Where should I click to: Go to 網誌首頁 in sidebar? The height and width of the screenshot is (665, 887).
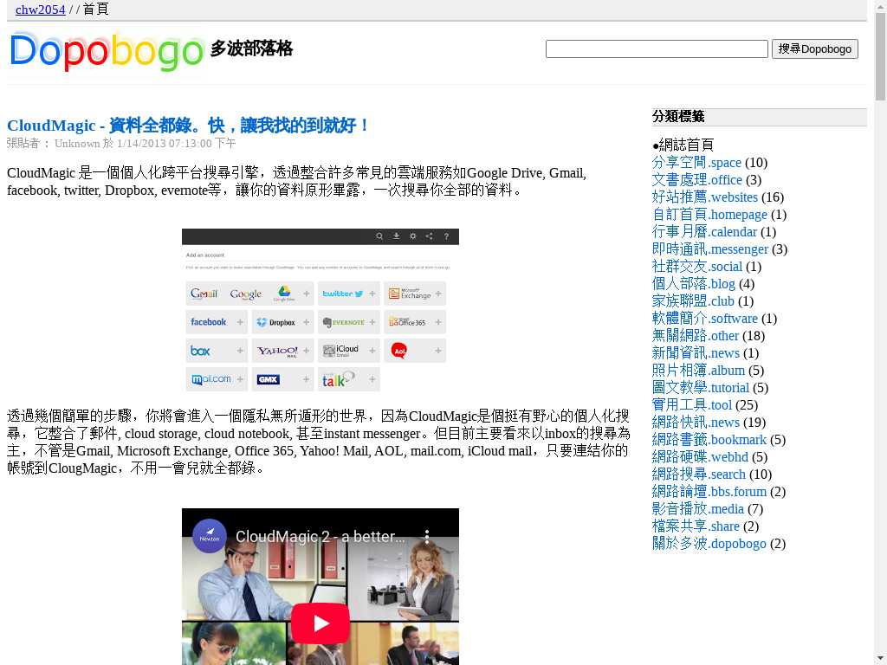pos(686,145)
